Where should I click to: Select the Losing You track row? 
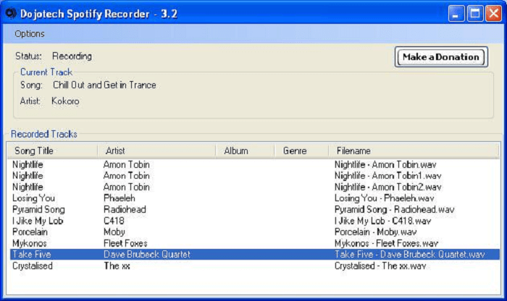click(254, 198)
